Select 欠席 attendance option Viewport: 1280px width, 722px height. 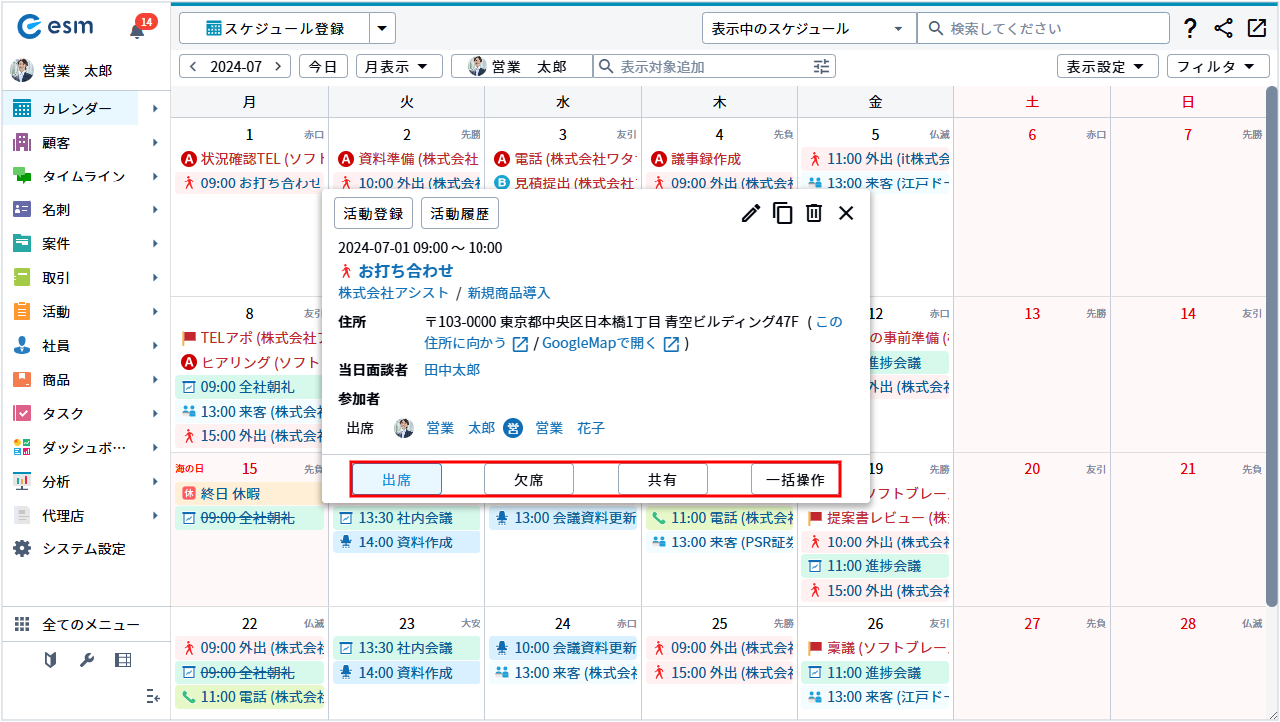(528, 480)
